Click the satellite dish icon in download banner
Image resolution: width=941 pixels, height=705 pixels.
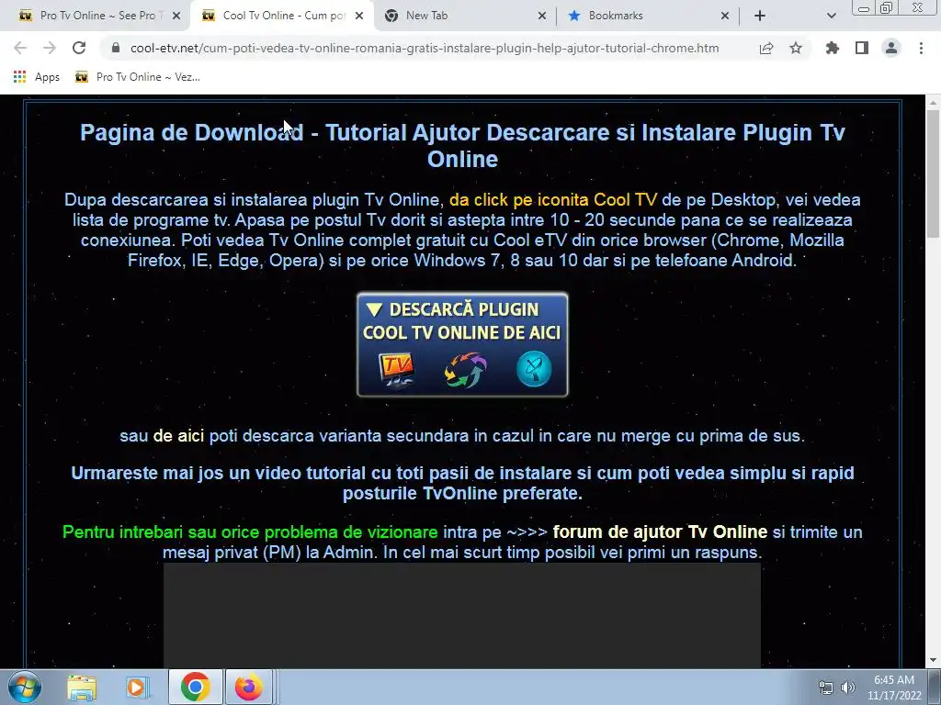534,369
